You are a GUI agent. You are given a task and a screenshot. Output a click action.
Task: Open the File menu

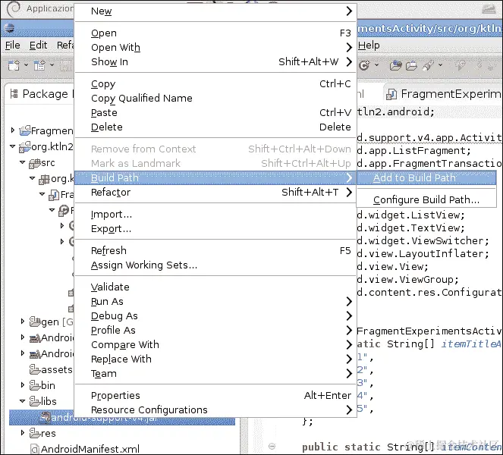12,45
